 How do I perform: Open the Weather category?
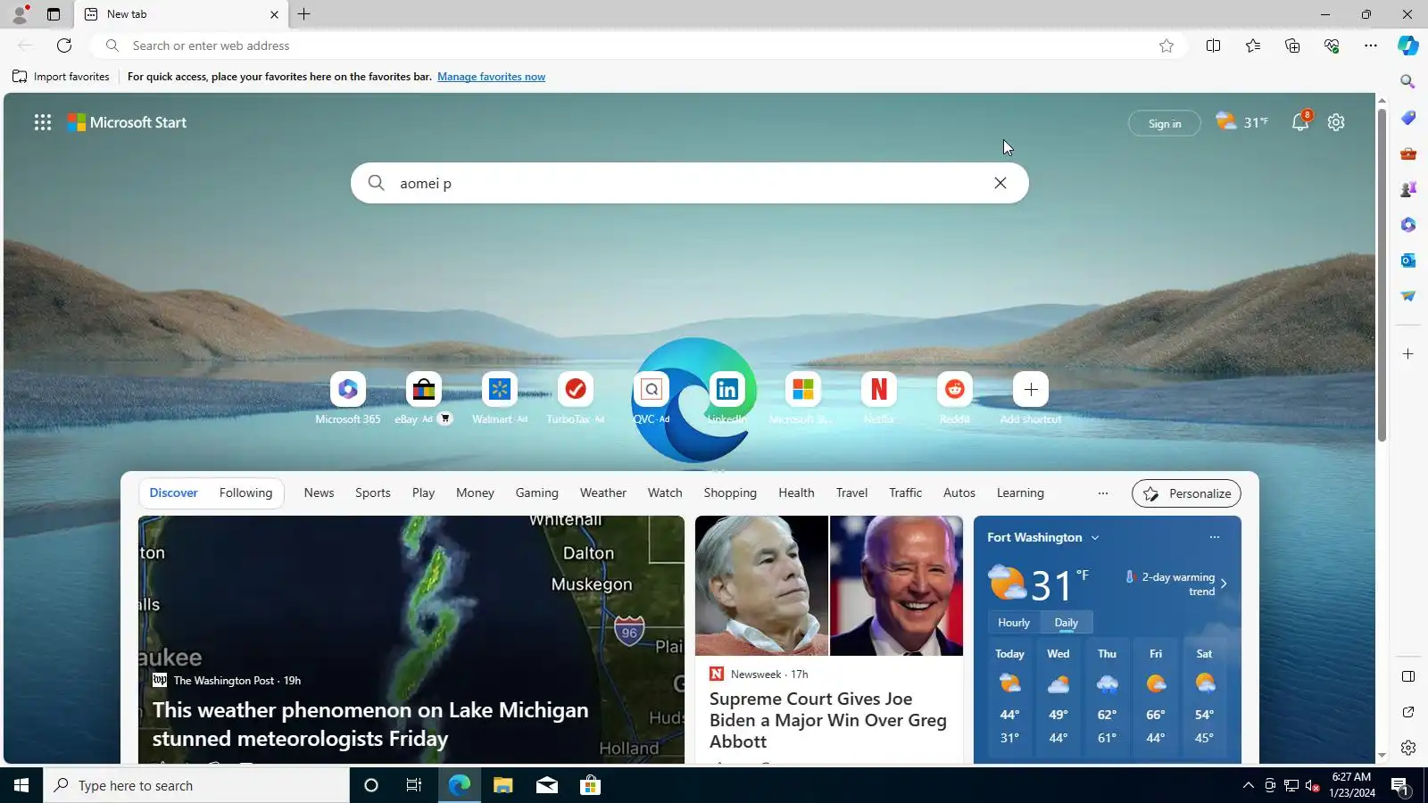[603, 493]
